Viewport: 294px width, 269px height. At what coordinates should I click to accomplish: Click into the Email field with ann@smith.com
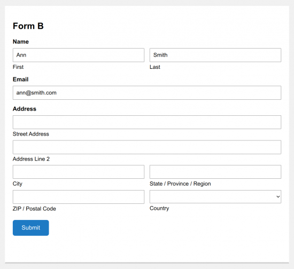pyautogui.click(x=147, y=93)
